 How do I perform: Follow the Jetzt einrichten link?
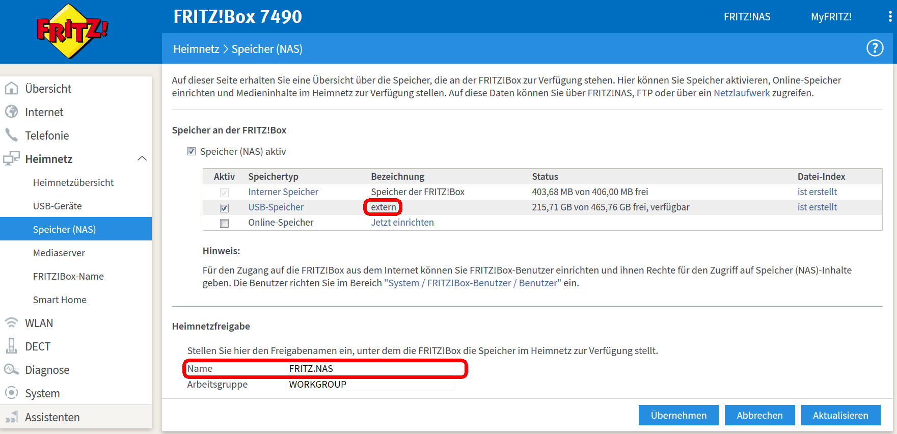(402, 223)
